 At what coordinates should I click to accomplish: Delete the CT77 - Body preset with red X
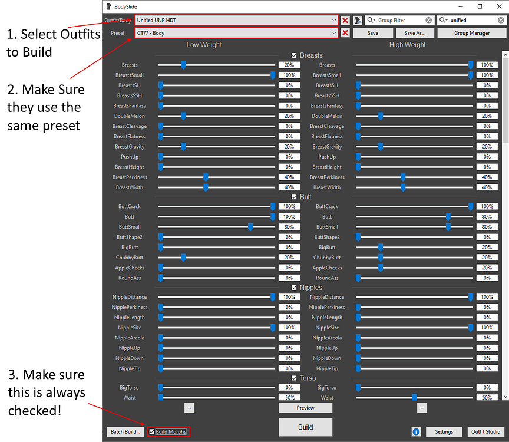tap(345, 33)
